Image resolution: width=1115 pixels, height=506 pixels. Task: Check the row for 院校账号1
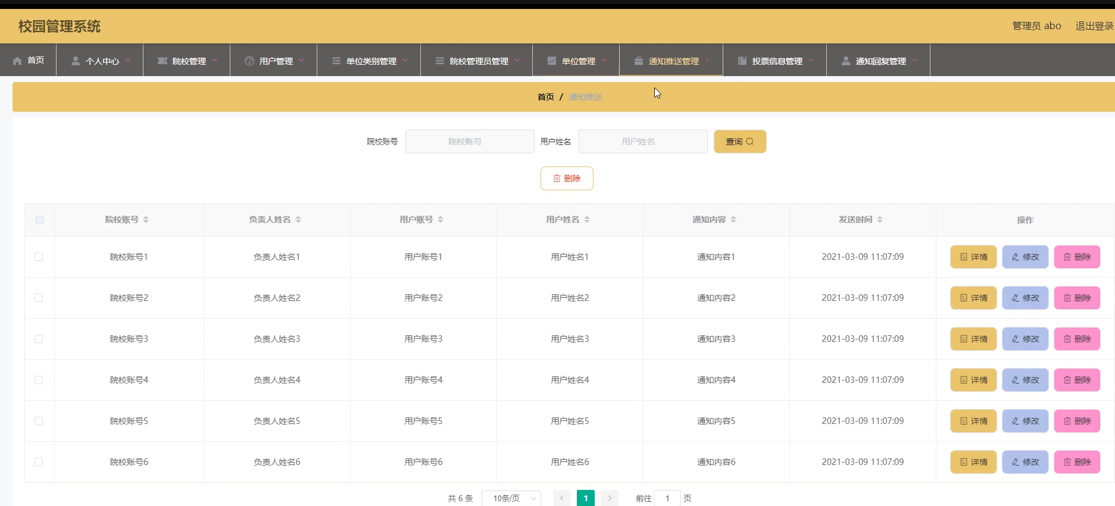39,257
